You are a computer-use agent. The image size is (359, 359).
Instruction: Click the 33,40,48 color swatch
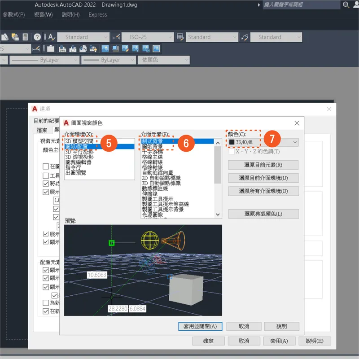point(232,142)
